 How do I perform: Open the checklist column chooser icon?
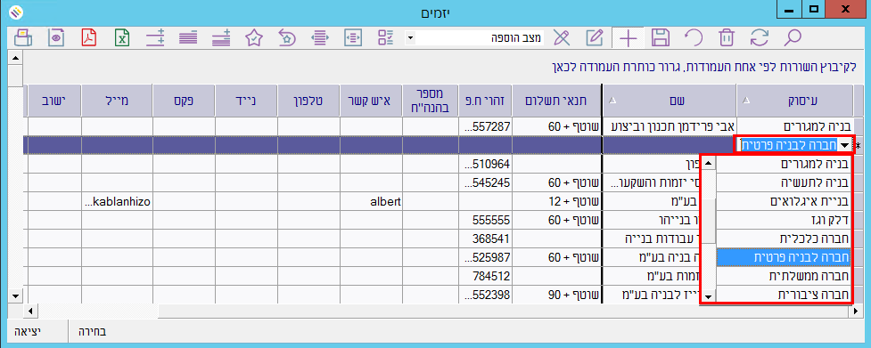click(385, 37)
